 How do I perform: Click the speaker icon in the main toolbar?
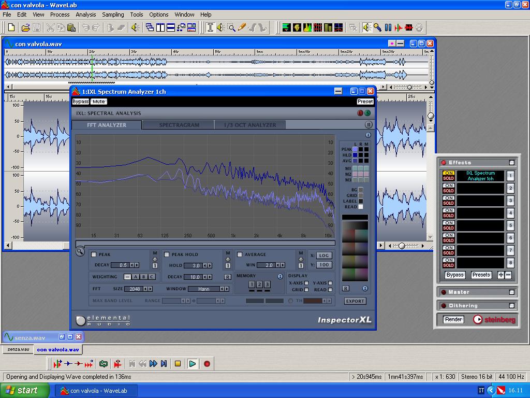click(x=135, y=27)
